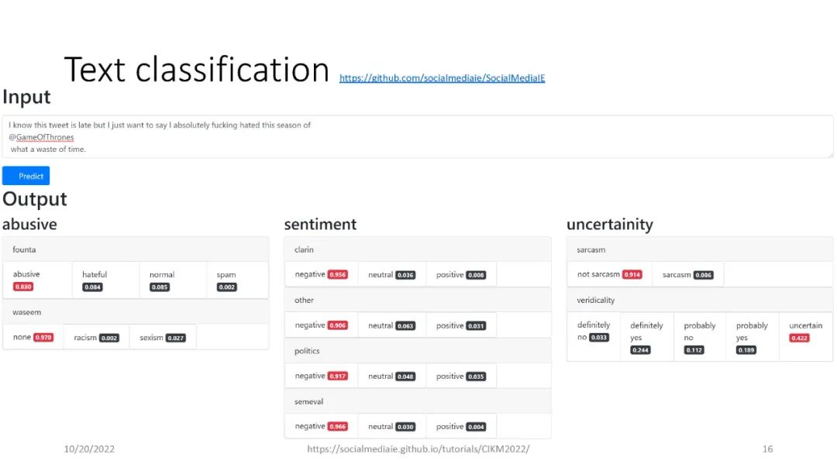Click inside the tweet input text area
Viewport: 837px width, 471px height.
[x=465, y=137]
